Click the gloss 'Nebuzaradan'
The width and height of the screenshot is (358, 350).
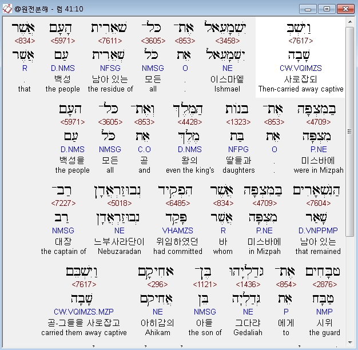tap(120, 252)
